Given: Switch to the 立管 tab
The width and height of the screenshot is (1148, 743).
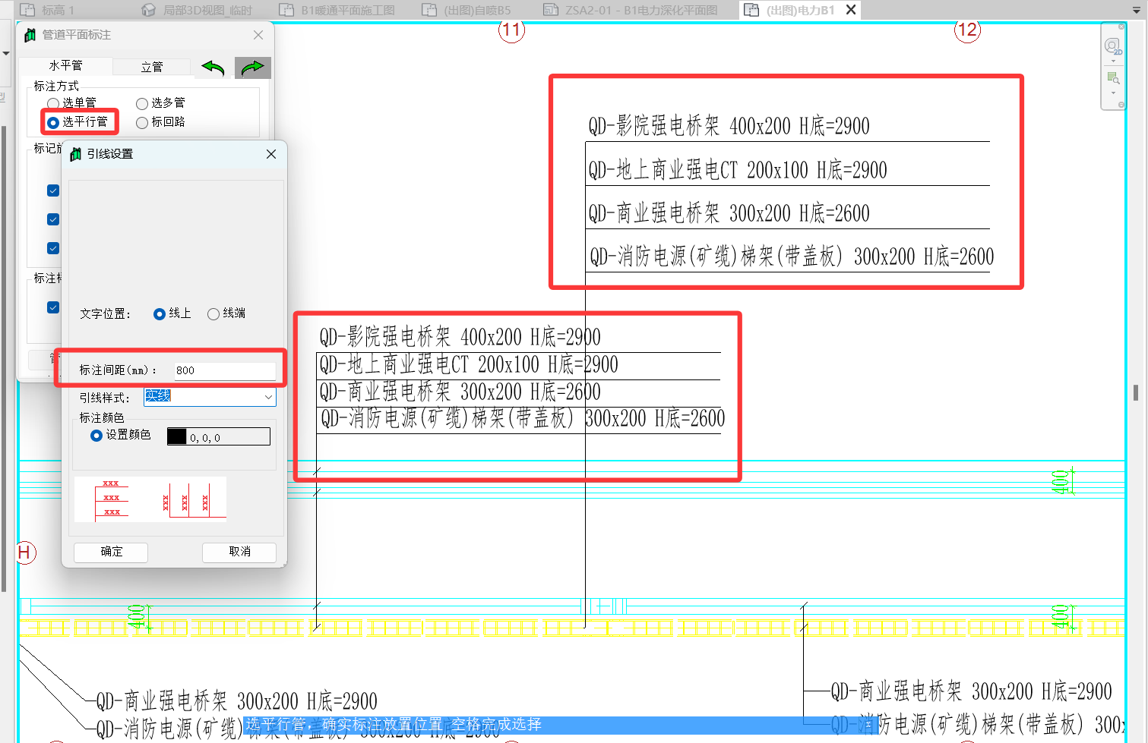Looking at the screenshot, I should [x=151, y=67].
